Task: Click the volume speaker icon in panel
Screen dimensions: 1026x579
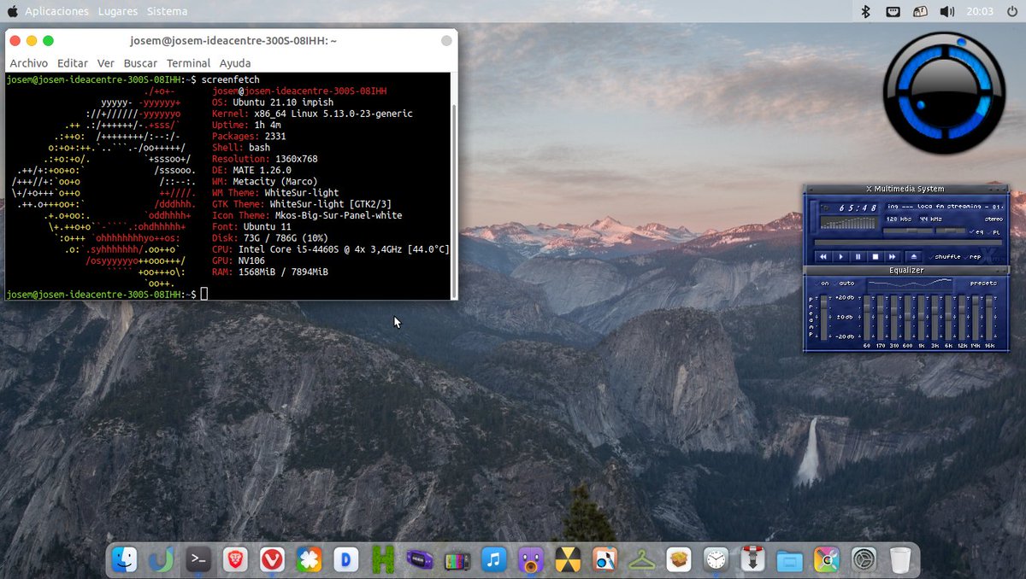Action: click(x=947, y=11)
